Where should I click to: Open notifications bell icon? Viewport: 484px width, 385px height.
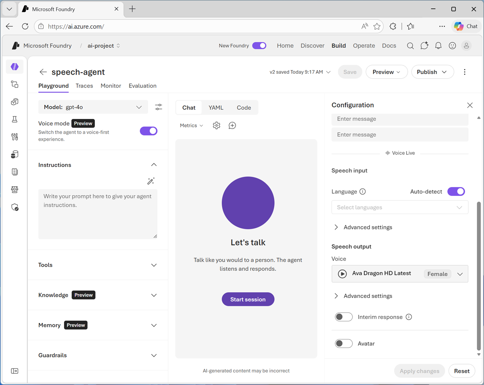tap(438, 46)
